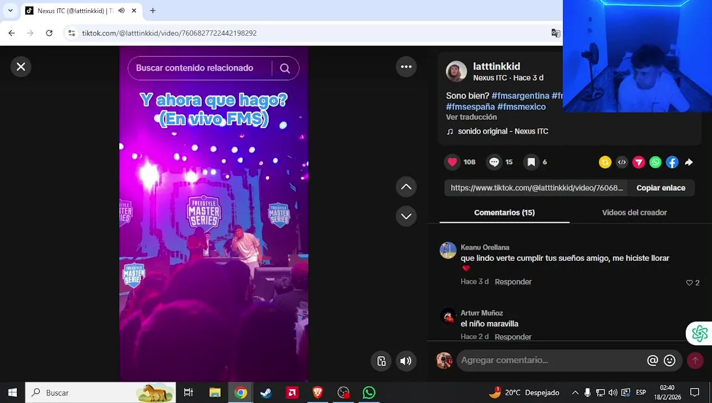Open Steam from taskbar
The height and width of the screenshot is (403, 712).
266,393
